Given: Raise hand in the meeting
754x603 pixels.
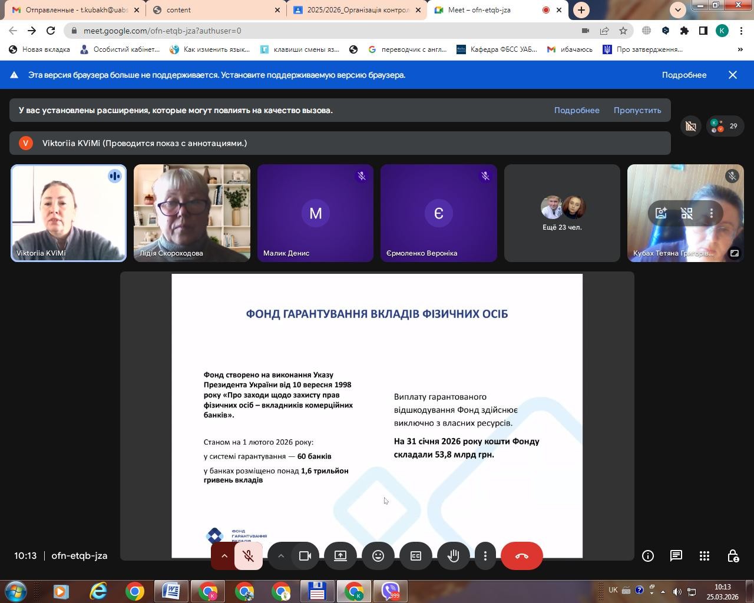Looking at the screenshot, I should tap(453, 556).
